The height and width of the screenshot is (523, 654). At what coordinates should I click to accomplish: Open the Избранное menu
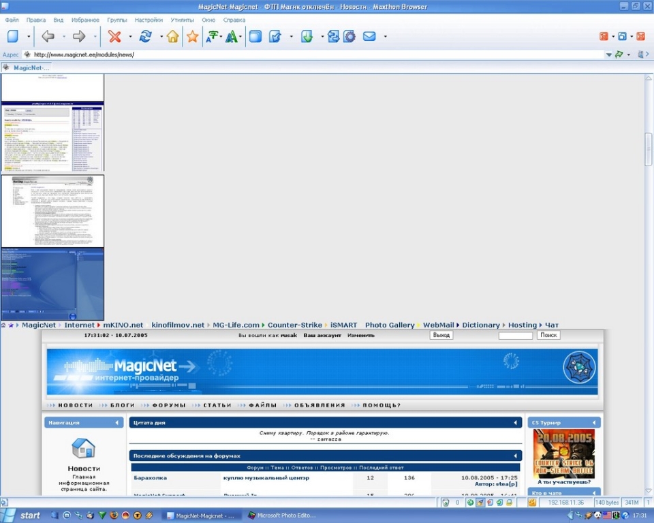pos(85,20)
